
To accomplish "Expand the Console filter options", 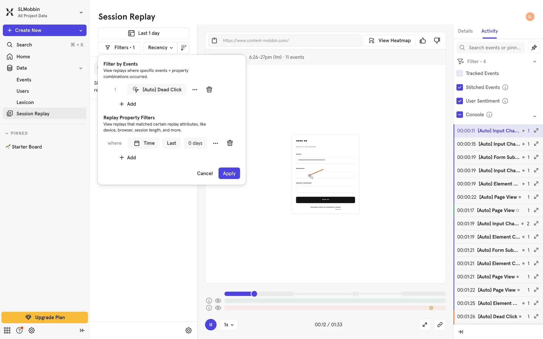I will (x=535, y=116).
